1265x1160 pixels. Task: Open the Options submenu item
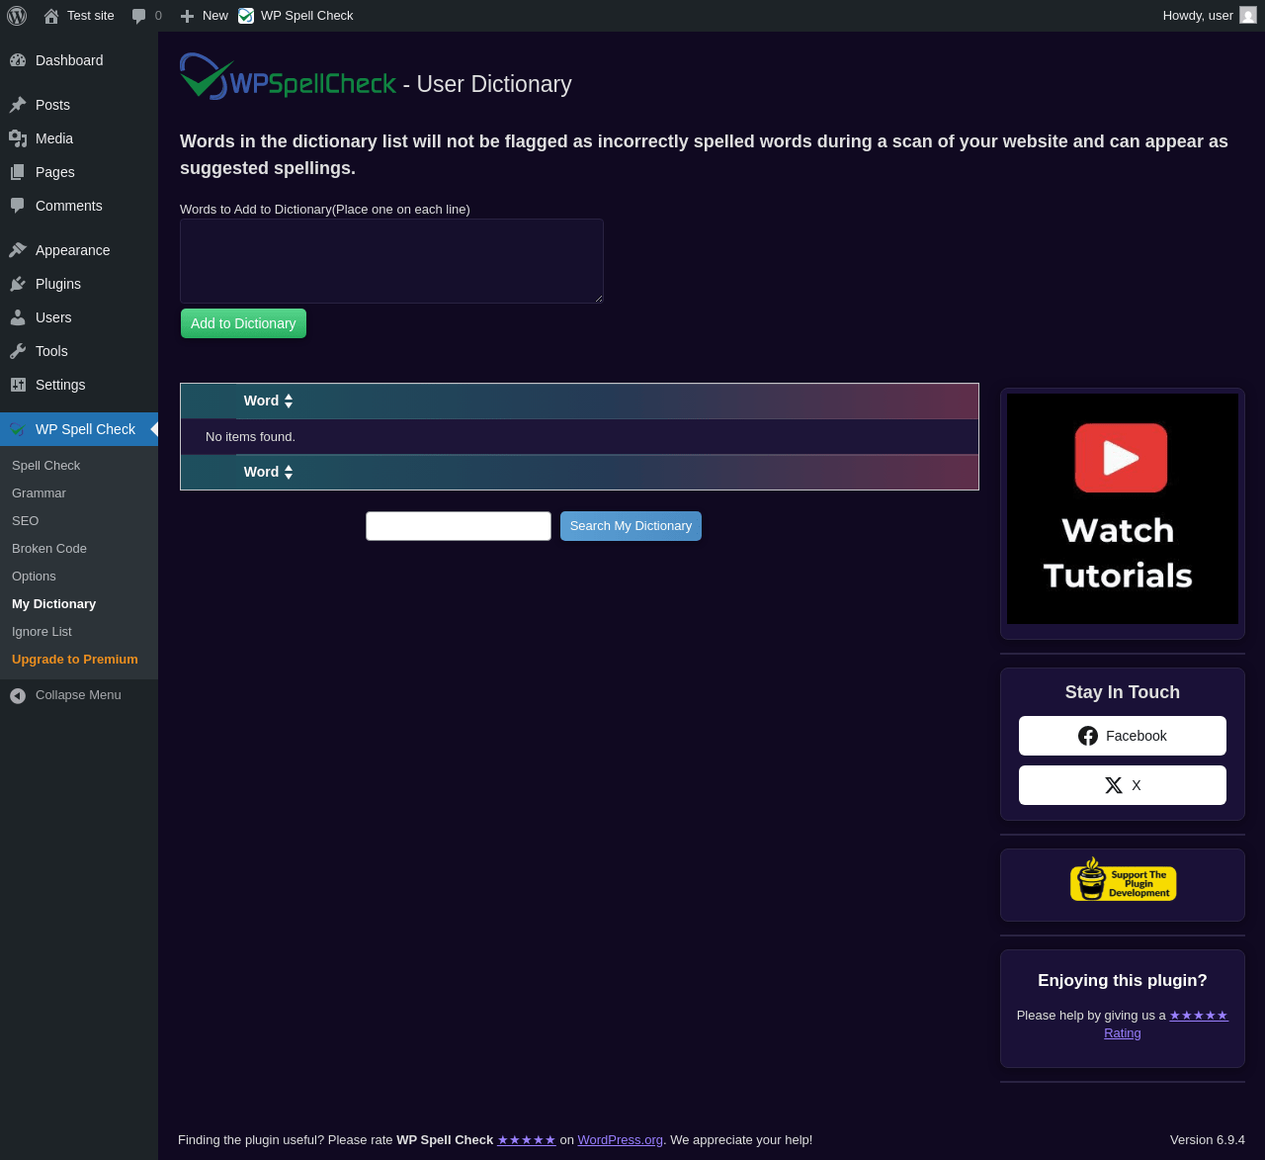(34, 577)
